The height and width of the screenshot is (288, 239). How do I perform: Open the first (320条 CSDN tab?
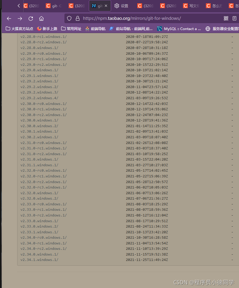[x=31, y=6]
